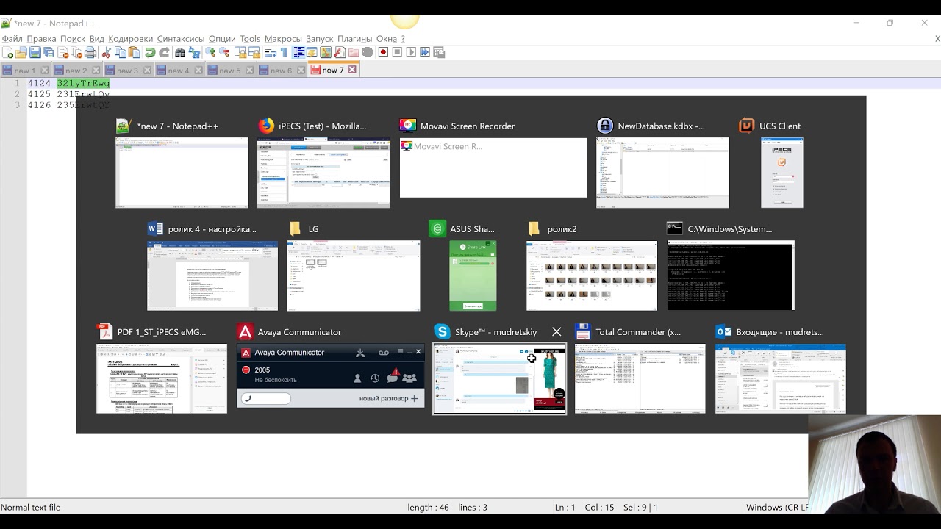941x529 pixels.
Task: Toggle word wrap in toolbar
Action: click(x=270, y=52)
